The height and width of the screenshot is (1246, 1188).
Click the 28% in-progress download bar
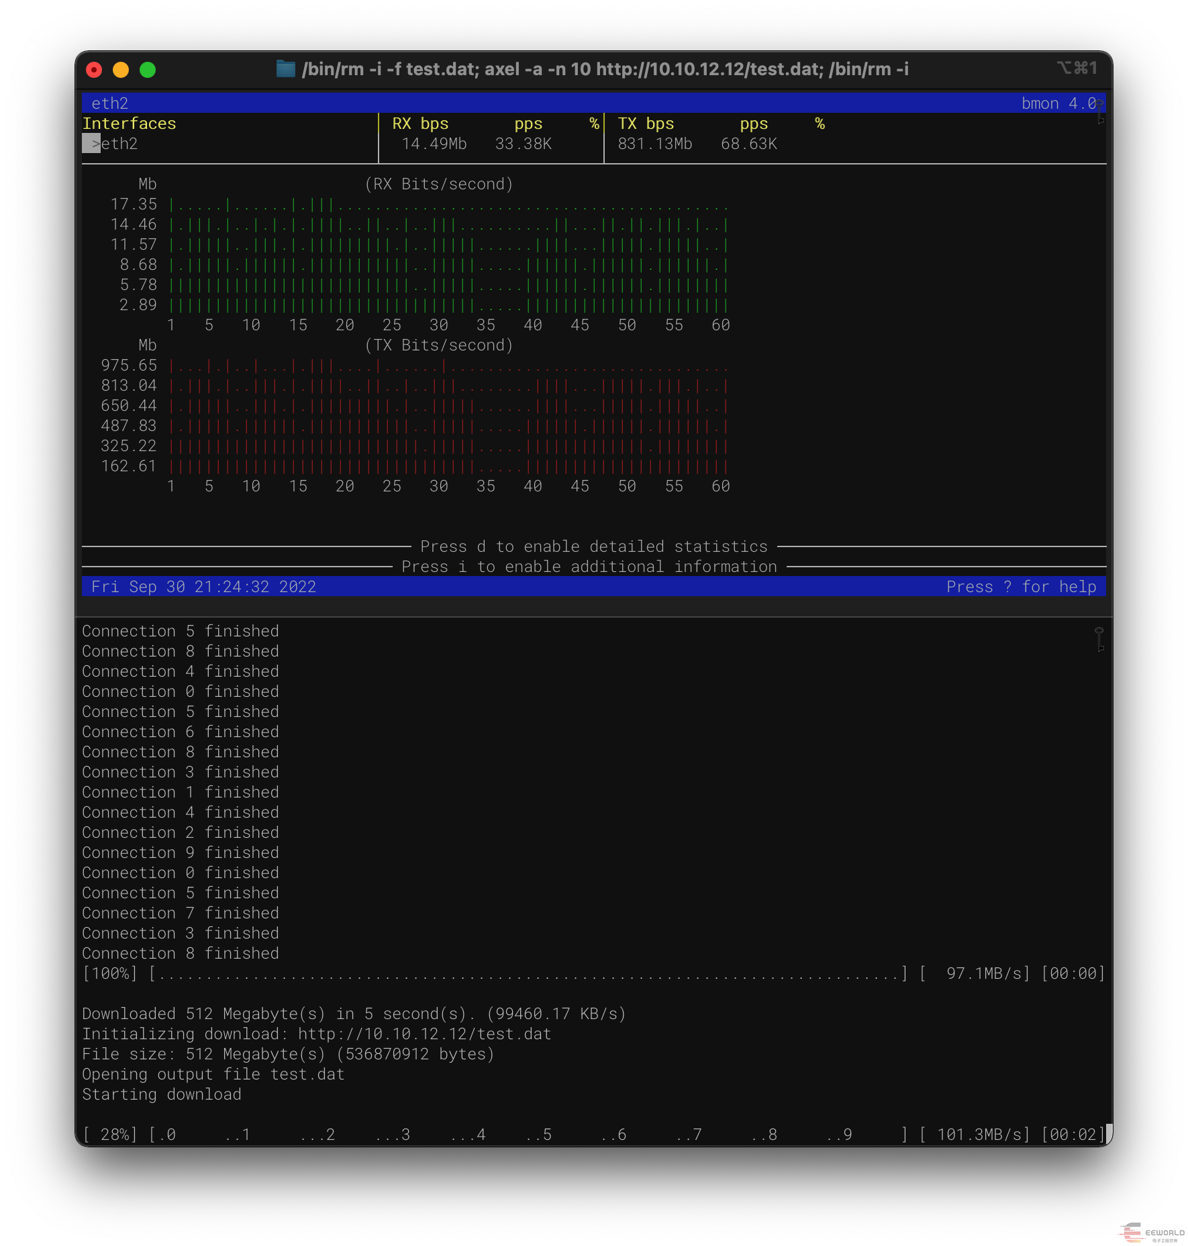(528, 1135)
